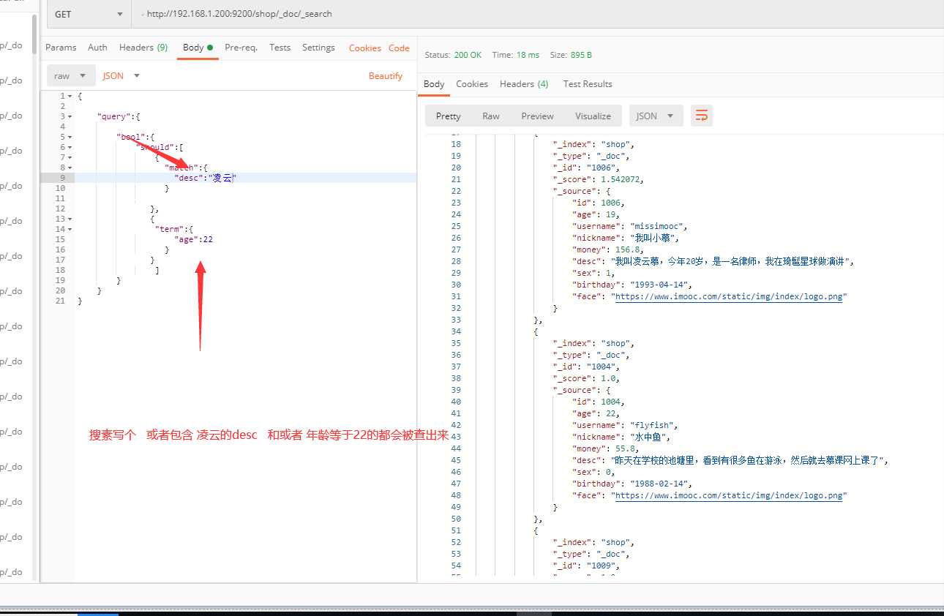Click the Code link
Screen dimensions: 944x616
click(x=399, y=48)
